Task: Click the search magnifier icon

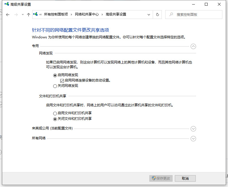Action: pyautogui.click(x=171, y=14)
